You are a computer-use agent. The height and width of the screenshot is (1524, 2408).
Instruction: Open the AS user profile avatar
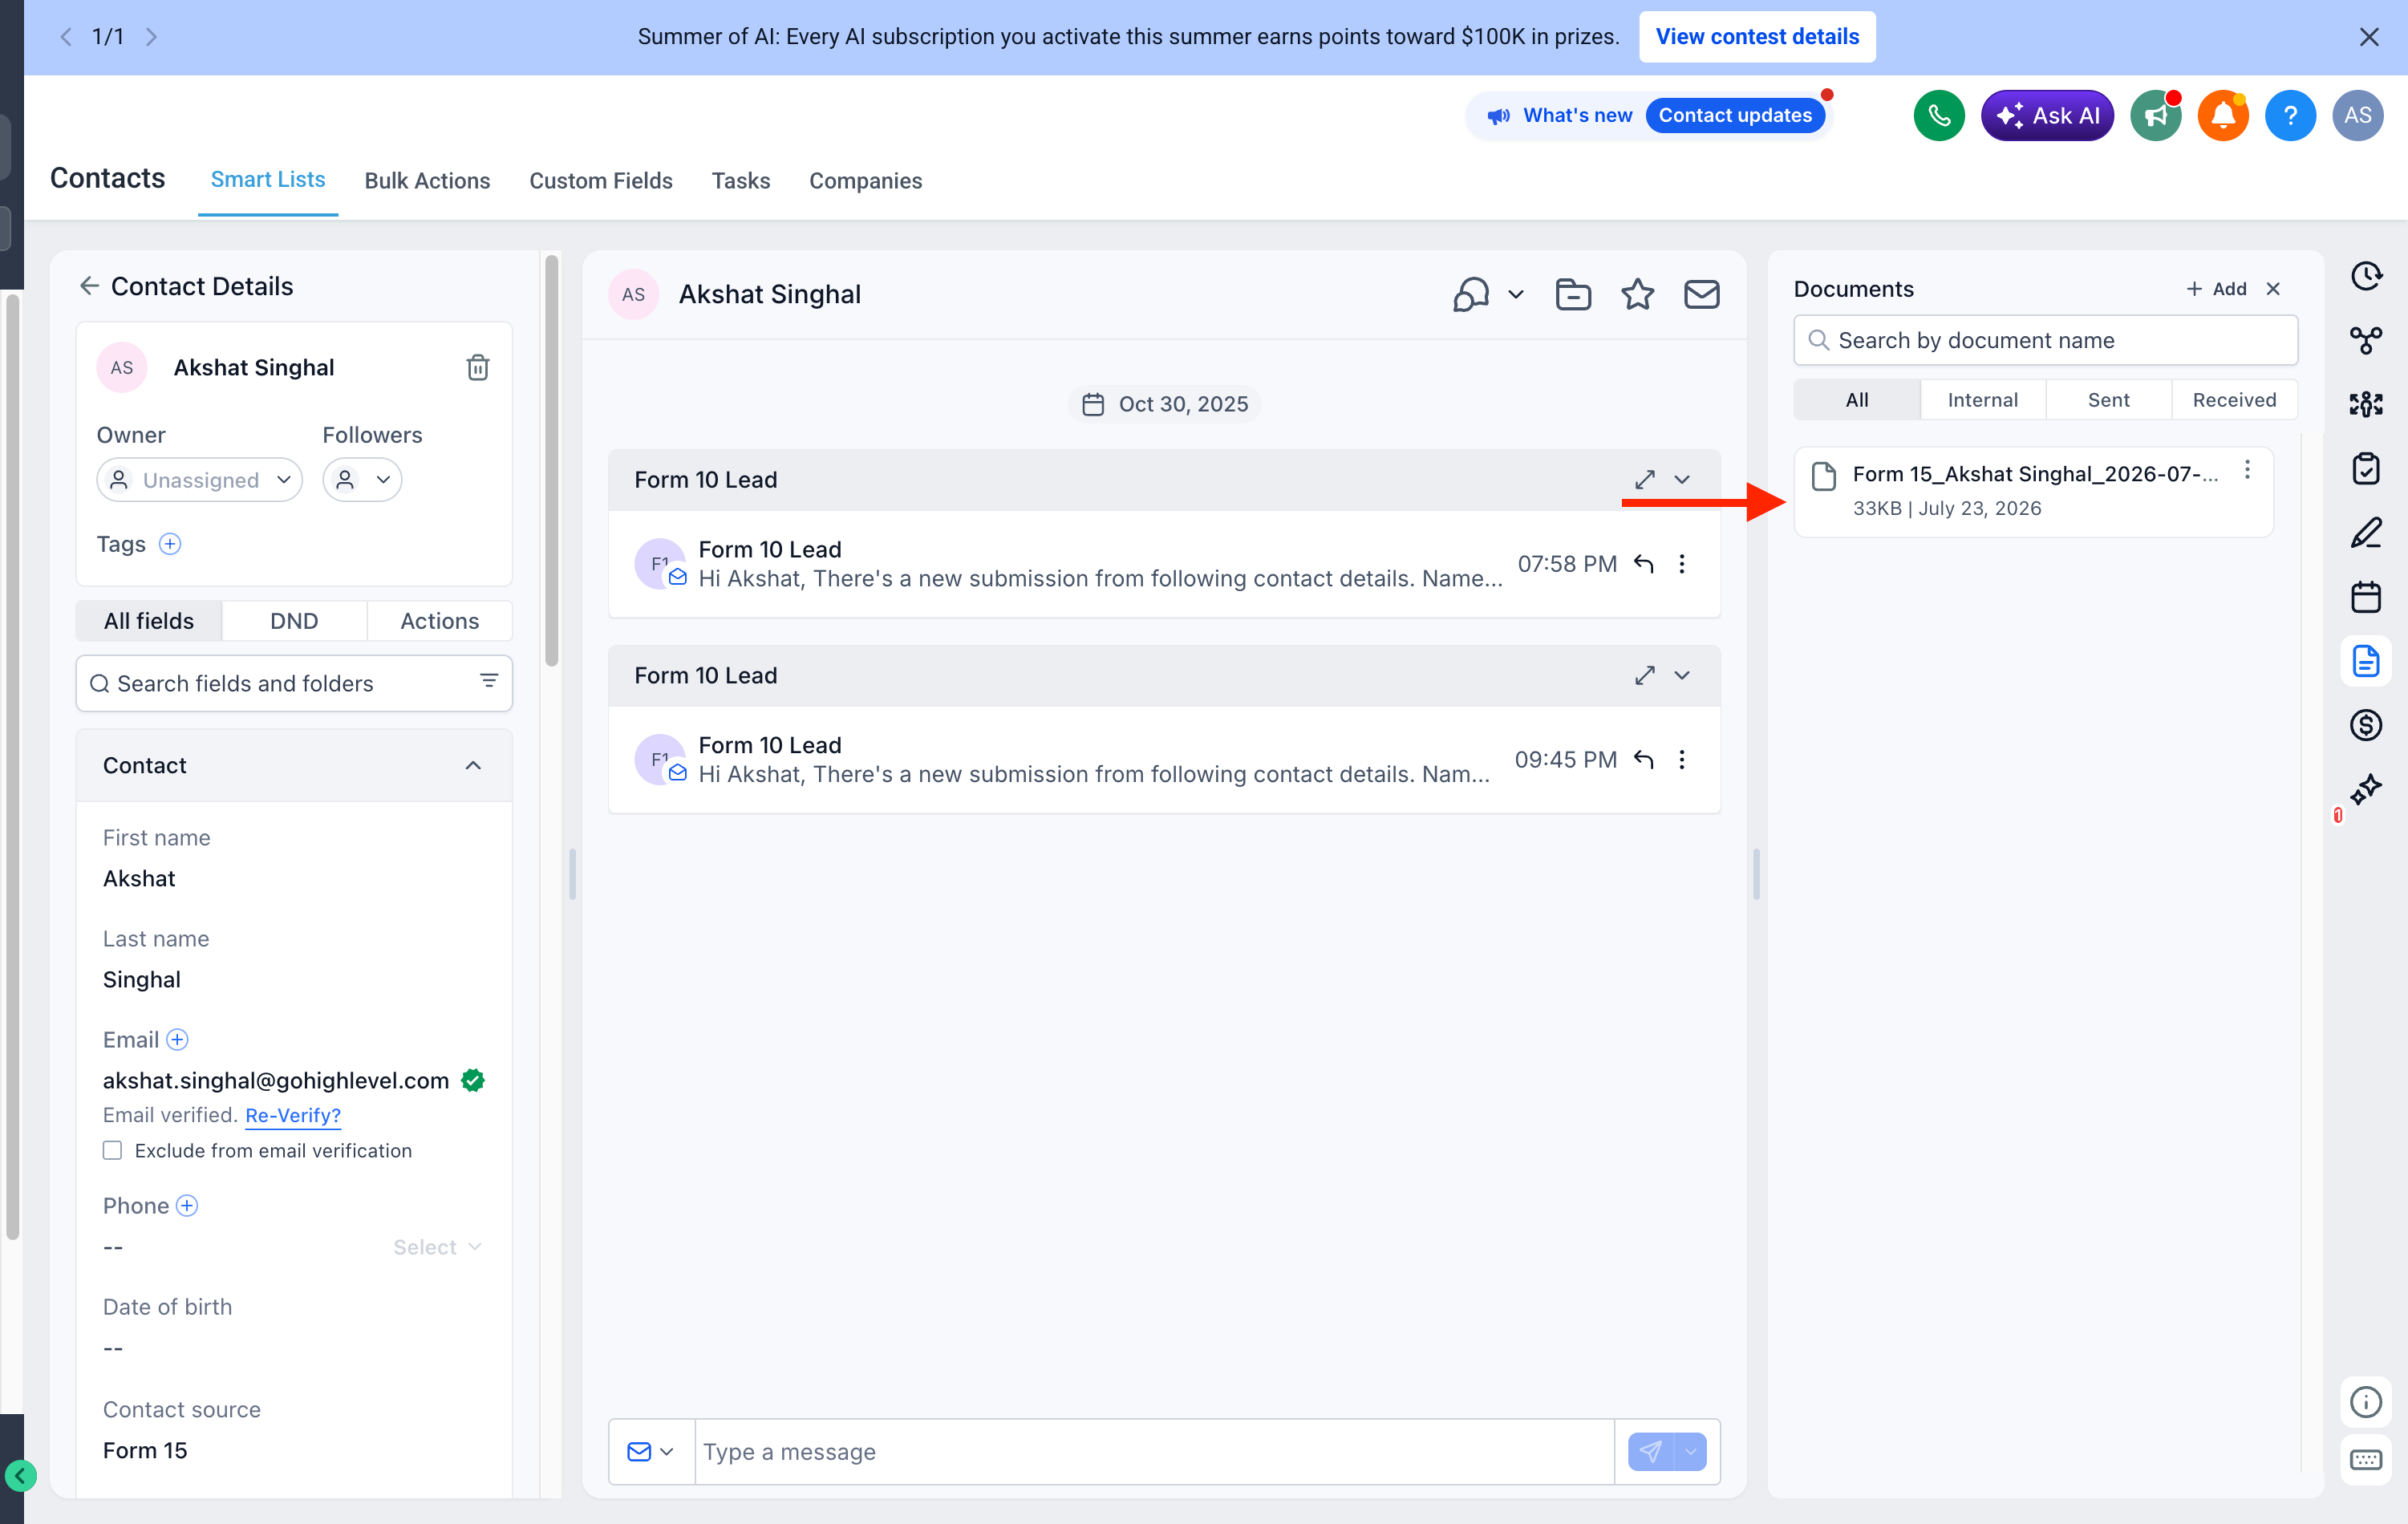point(2357,115)
